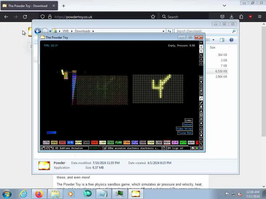Pause or resume the simulation
This screenshot has height=199, width=266.
point(201,148)
